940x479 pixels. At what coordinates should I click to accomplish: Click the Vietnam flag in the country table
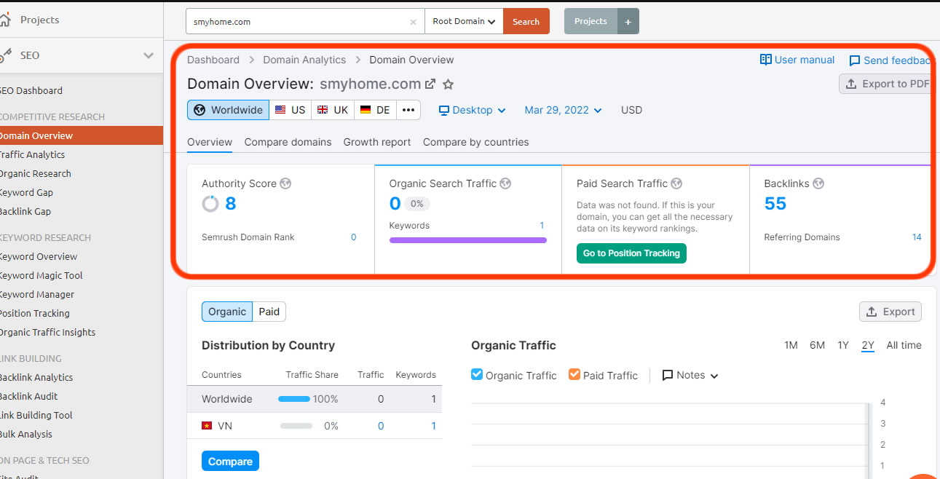[x=207, y=426]
